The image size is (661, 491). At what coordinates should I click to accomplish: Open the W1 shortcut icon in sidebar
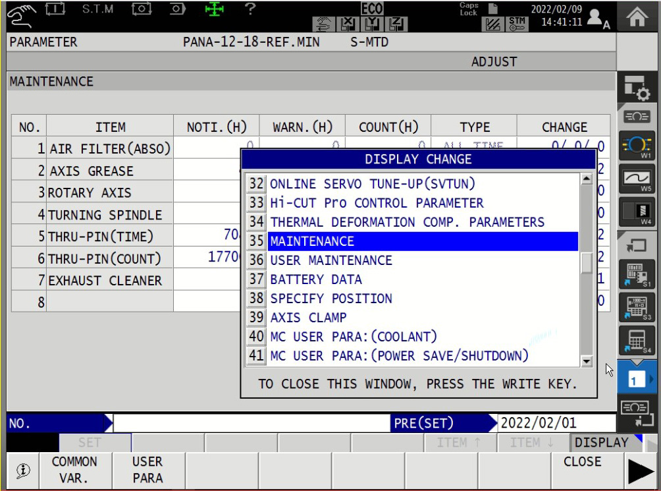point(637,146)
